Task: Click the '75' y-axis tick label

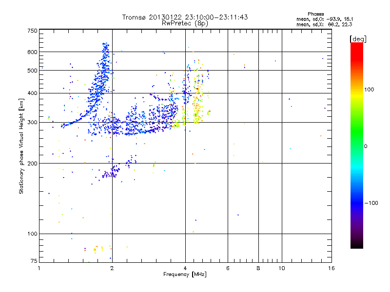Action: click(x=34, y=261)
